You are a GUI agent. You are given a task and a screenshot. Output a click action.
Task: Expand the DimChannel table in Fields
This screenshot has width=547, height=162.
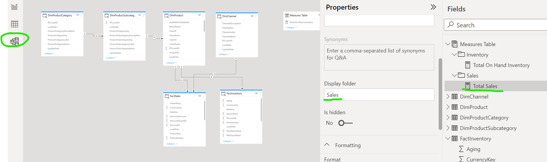[448, 97]
